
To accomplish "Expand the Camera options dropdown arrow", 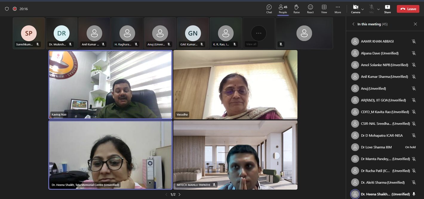I will (362, 9).
